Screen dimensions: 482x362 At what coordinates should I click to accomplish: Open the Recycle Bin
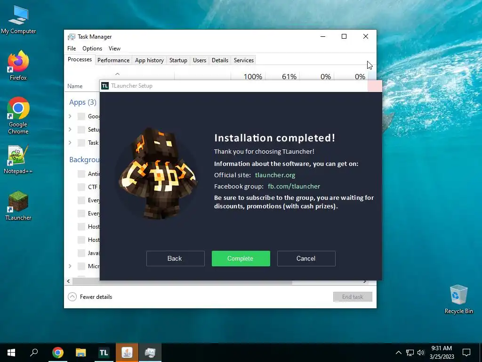coord(458,299)
